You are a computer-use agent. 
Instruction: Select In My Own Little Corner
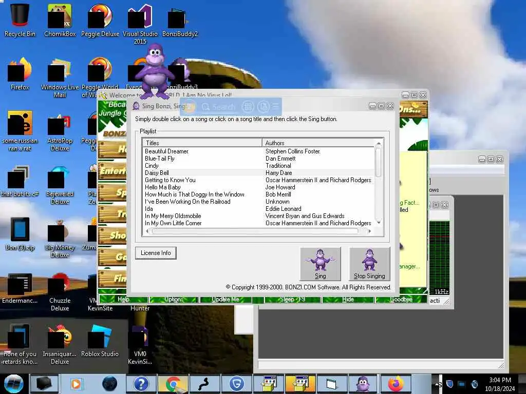(x=173, y=223)
